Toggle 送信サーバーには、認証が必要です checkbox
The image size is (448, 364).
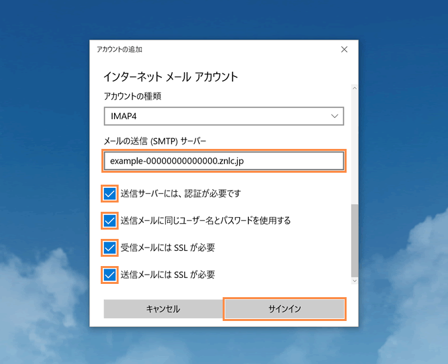(110, 194)
